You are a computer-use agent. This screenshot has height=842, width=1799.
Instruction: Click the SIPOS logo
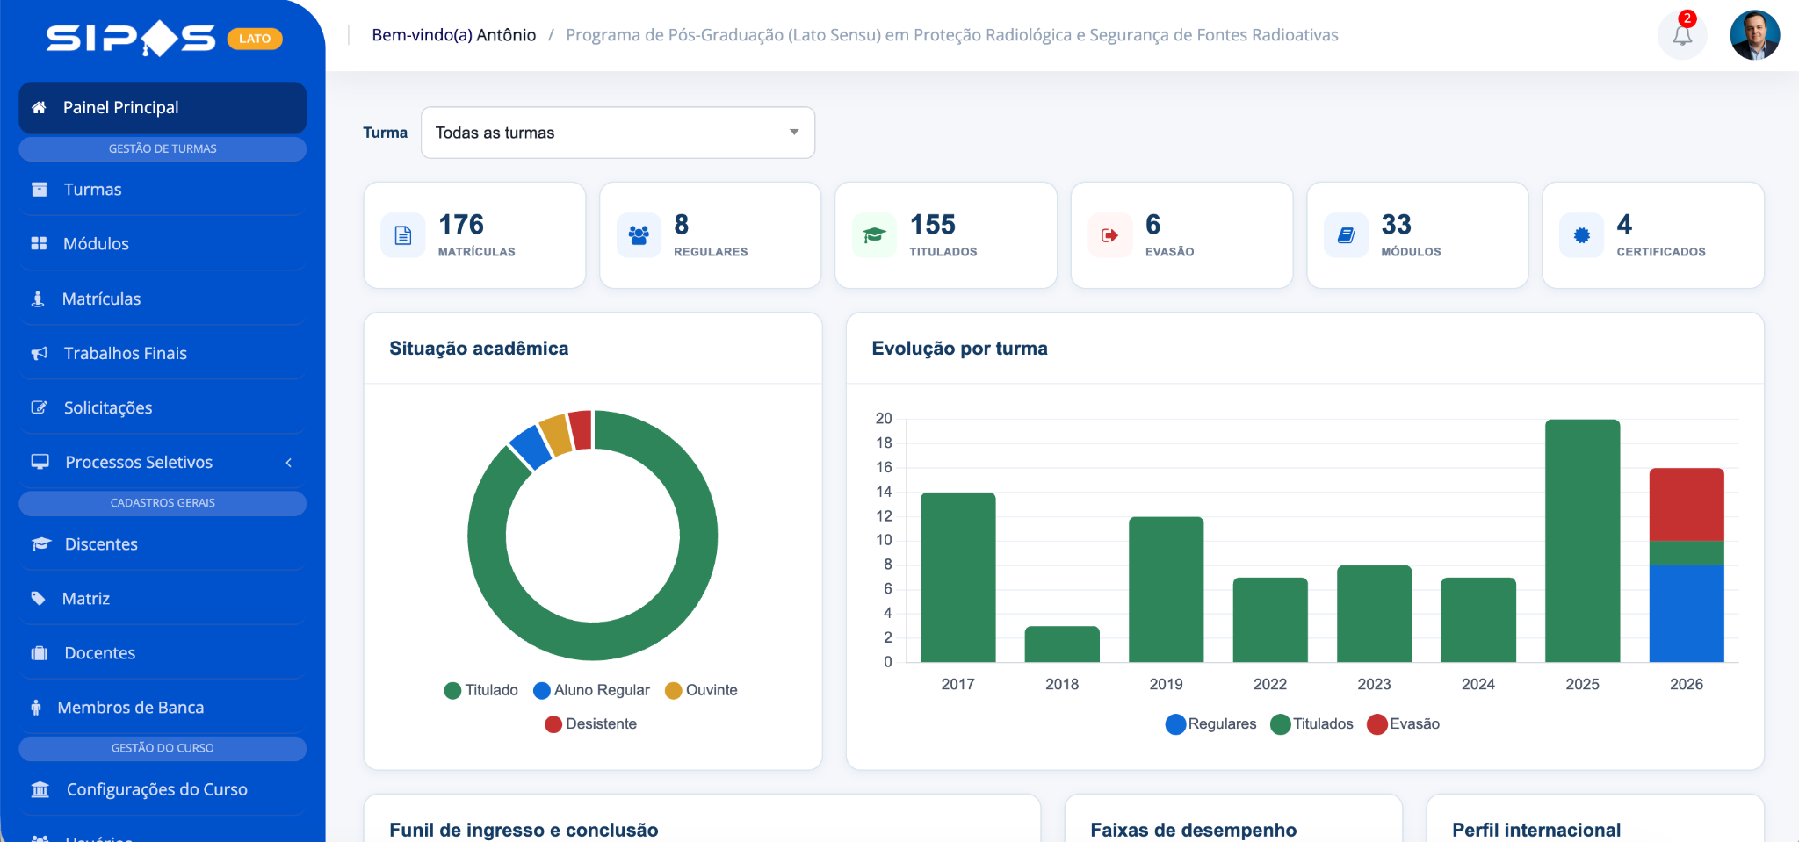coord(131,39)
